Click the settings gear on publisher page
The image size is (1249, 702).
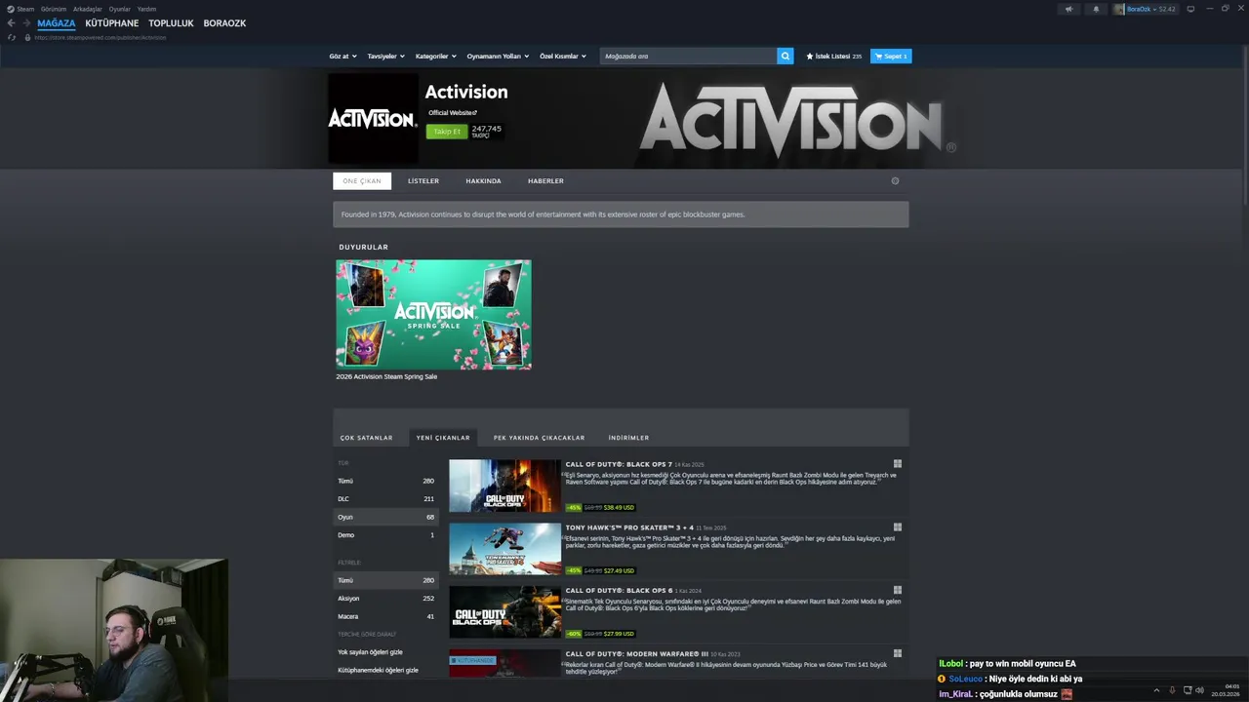[x=895, y=180]
